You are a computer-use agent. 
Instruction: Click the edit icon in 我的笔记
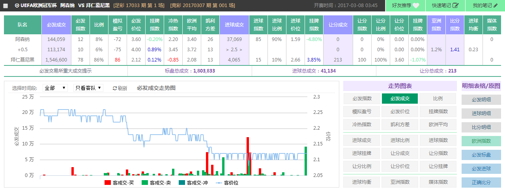pyautogui.click(x=495, y=6)
